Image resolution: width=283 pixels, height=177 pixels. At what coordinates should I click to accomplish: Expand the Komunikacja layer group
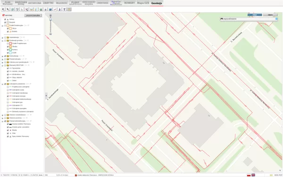pyautogui.click(x=2, y=56)
